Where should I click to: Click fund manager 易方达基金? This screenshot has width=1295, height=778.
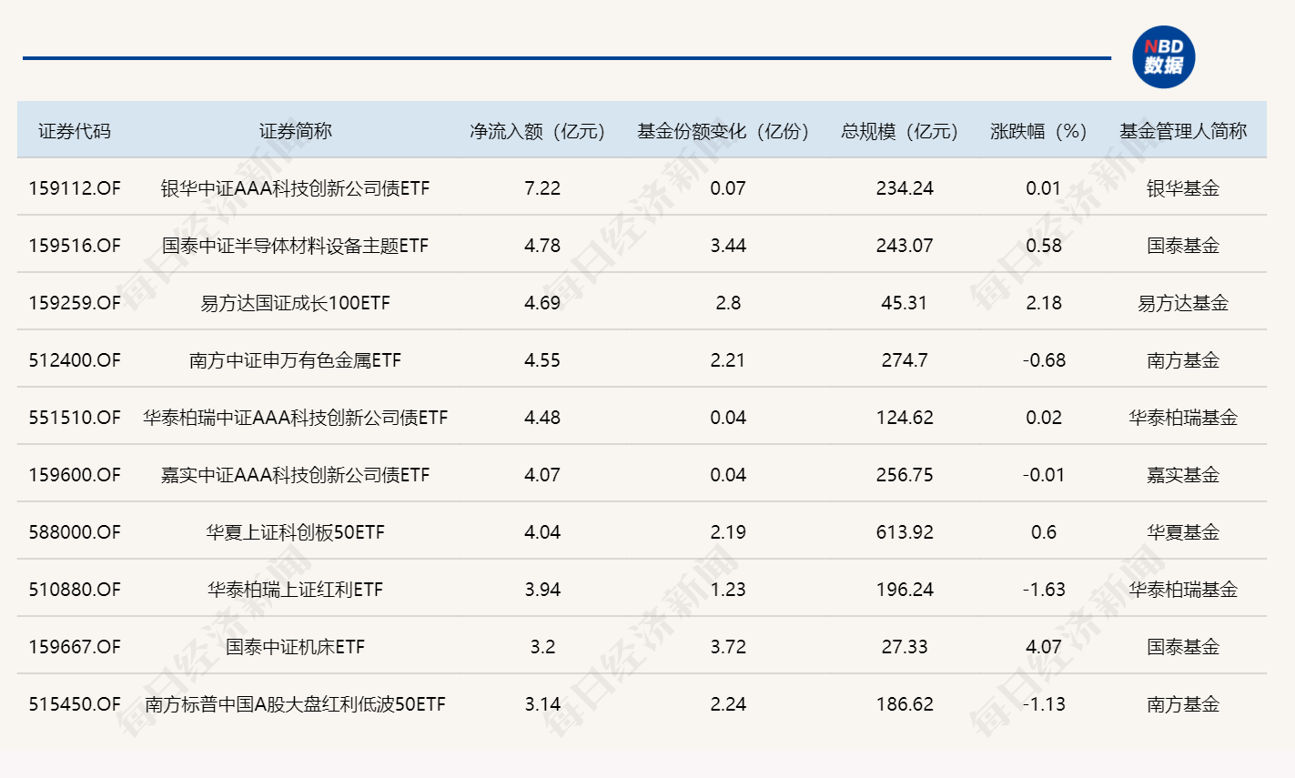[1183, 303]
